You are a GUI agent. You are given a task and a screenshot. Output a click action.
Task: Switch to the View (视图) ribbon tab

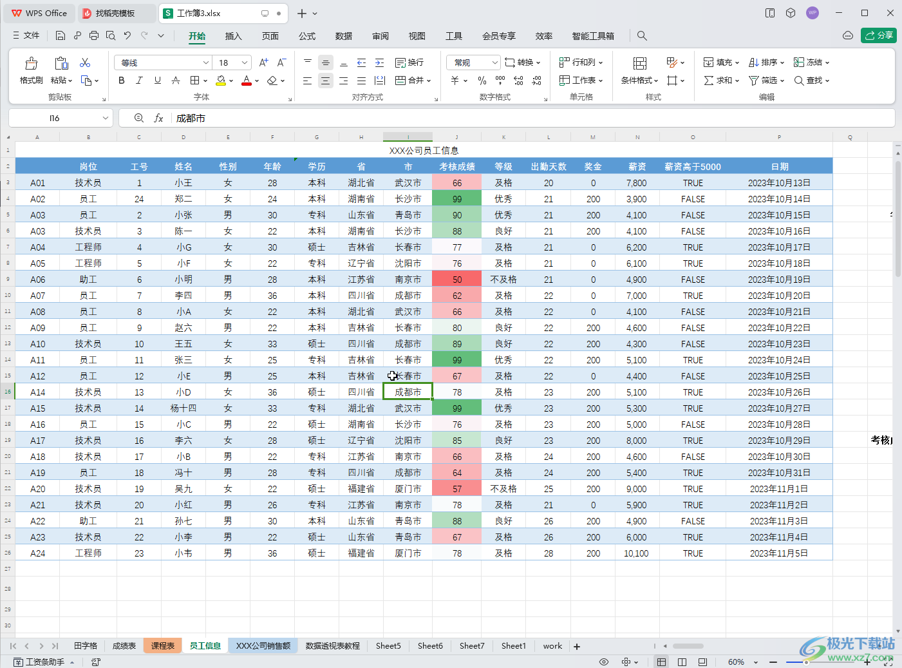click(417, 36)
